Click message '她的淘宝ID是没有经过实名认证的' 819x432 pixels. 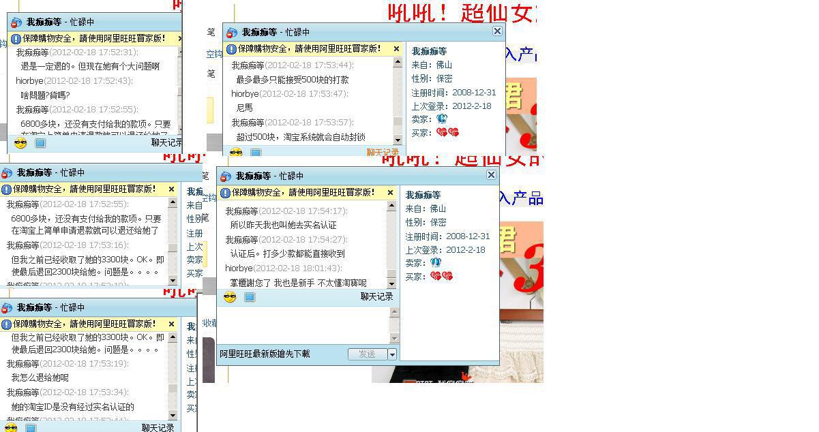[72, 407]
